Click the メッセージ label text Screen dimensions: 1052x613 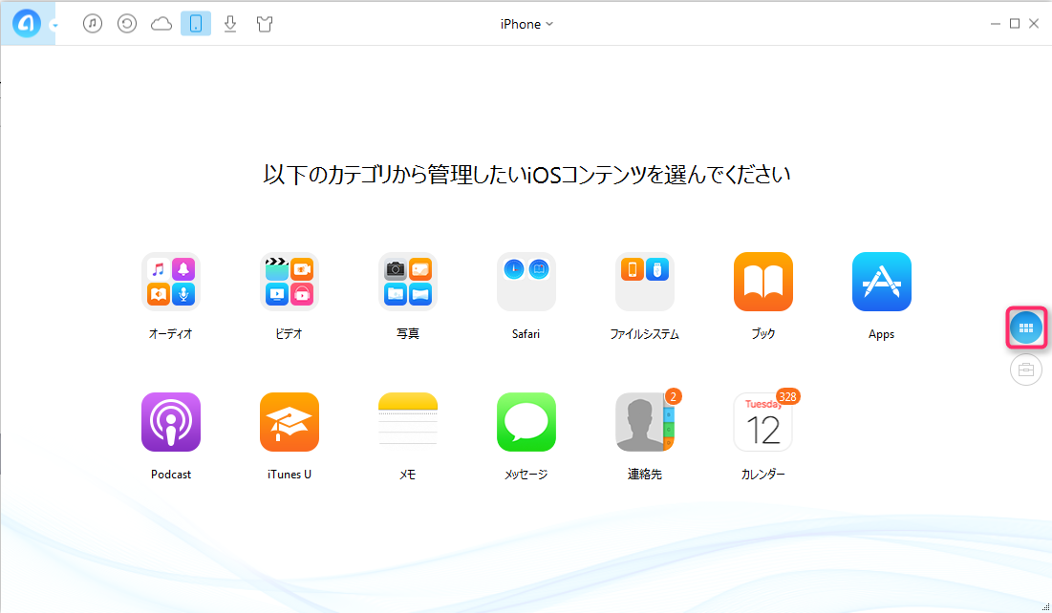point(526,475)
